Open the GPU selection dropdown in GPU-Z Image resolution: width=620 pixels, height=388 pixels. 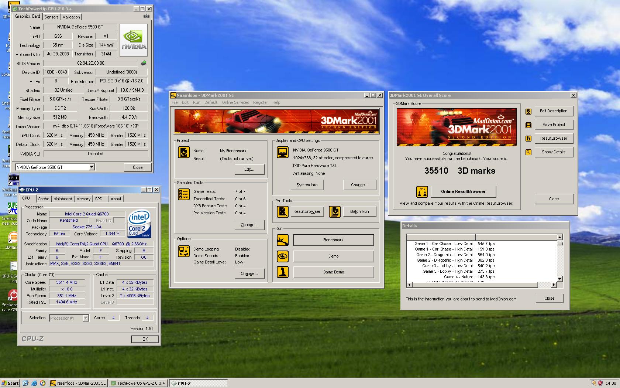92,167
